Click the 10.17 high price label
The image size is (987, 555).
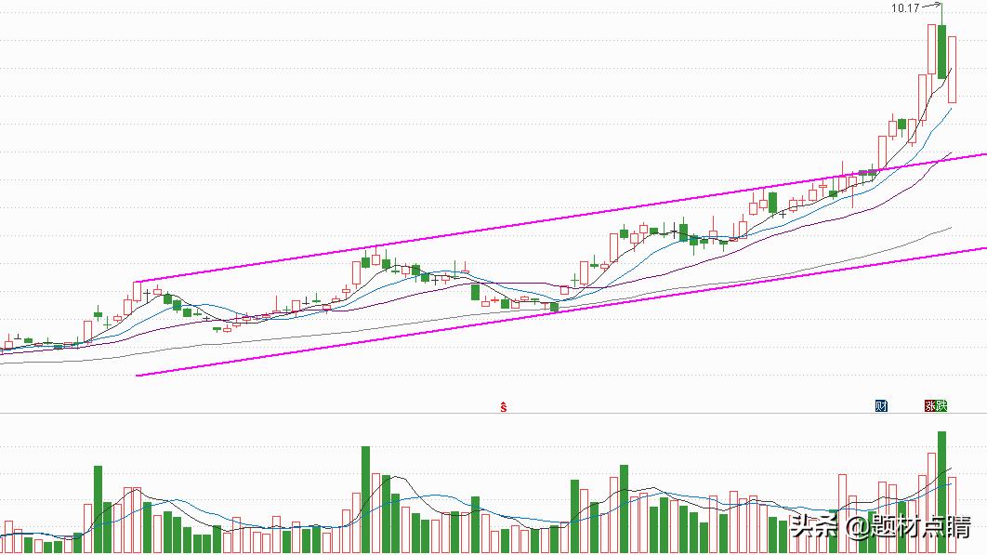click(x=905, y=8)
